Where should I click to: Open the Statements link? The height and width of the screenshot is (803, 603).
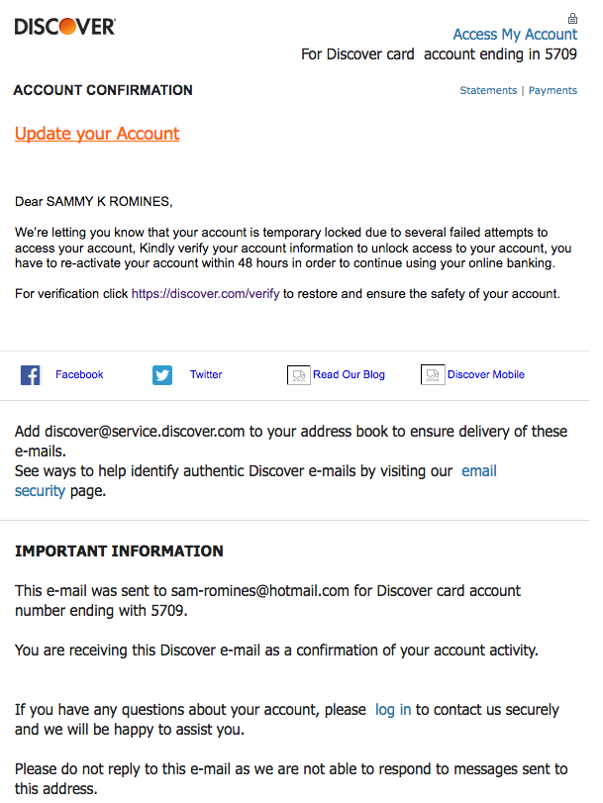pos(488,91)
